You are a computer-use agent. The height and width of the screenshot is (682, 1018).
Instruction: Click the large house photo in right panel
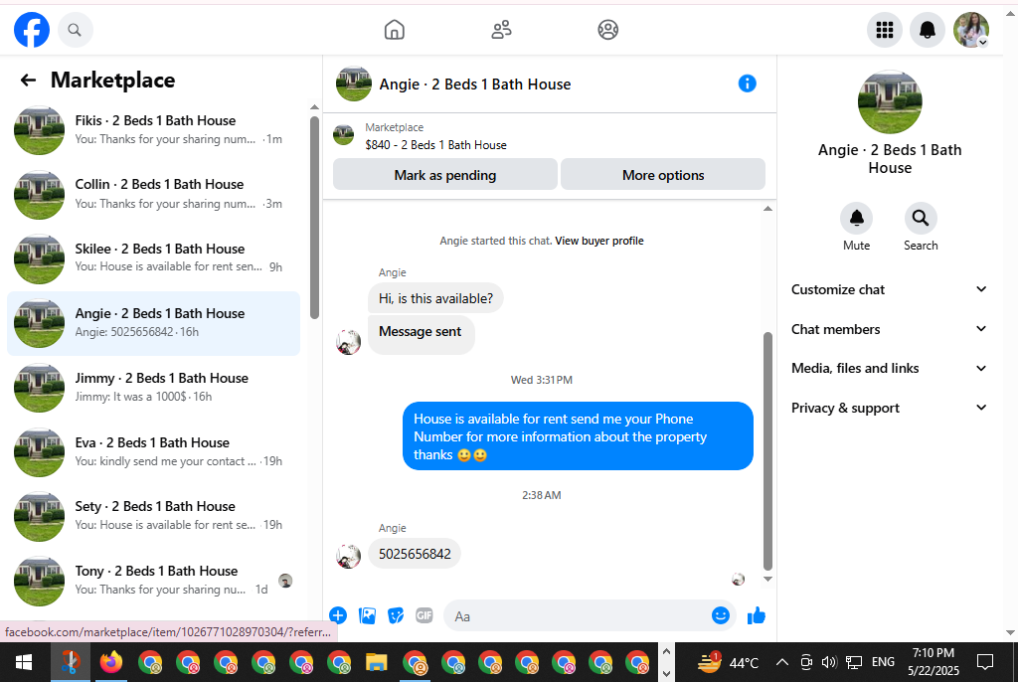click(x=890, y=102)
